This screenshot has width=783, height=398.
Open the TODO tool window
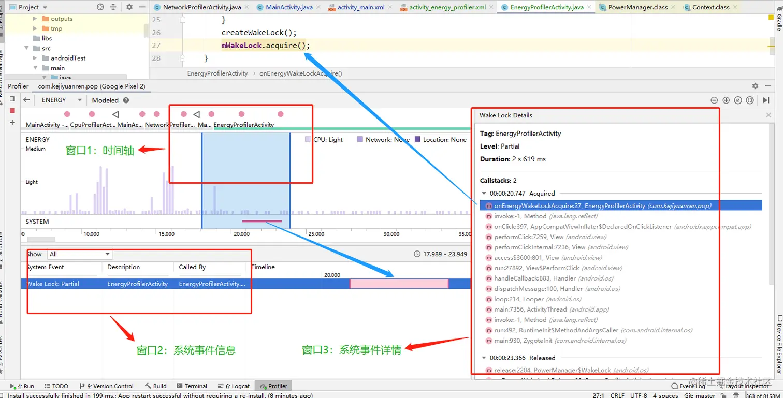tap(56, 386)
